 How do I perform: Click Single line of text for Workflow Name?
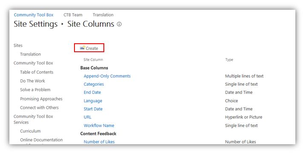(241, 126)
